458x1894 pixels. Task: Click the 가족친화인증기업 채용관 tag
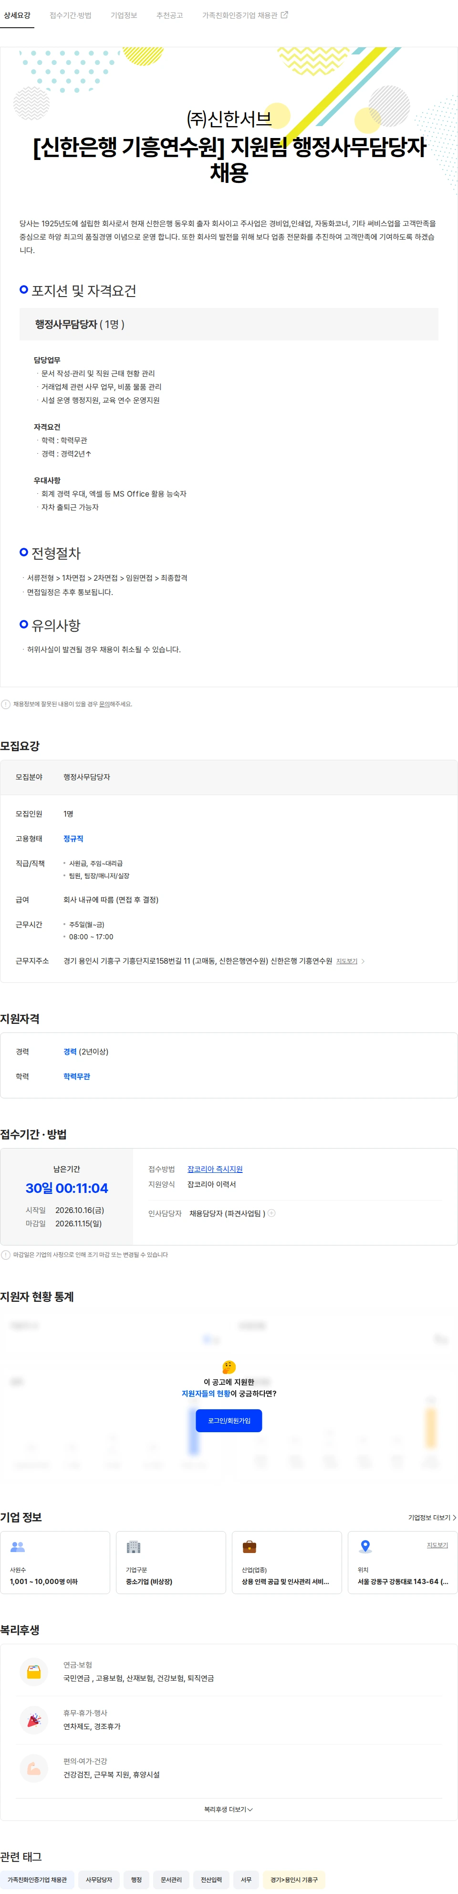[37, 1879]
